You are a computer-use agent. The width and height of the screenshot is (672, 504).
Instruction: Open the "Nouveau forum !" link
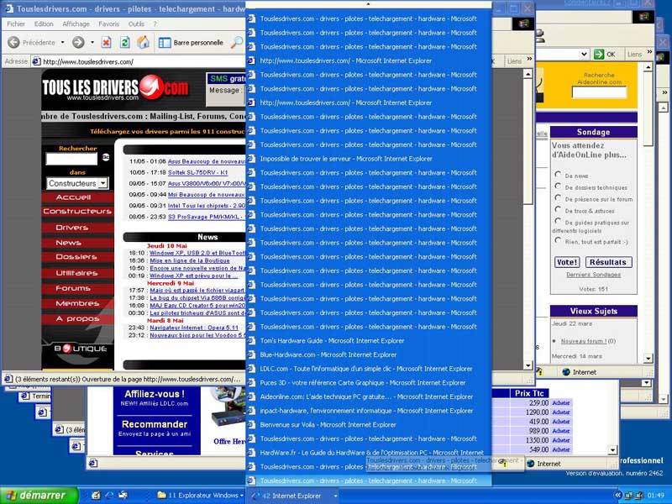(584, 341)
